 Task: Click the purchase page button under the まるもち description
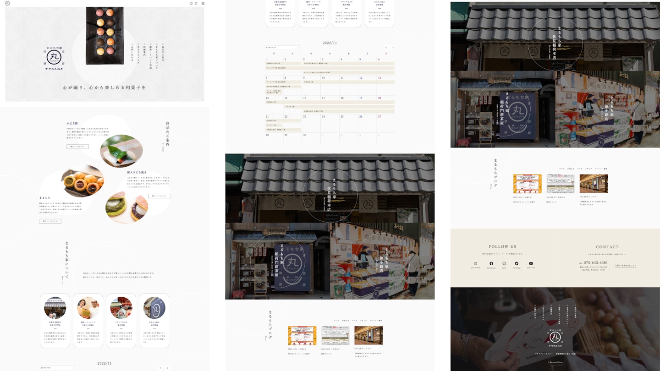[50, 221]
